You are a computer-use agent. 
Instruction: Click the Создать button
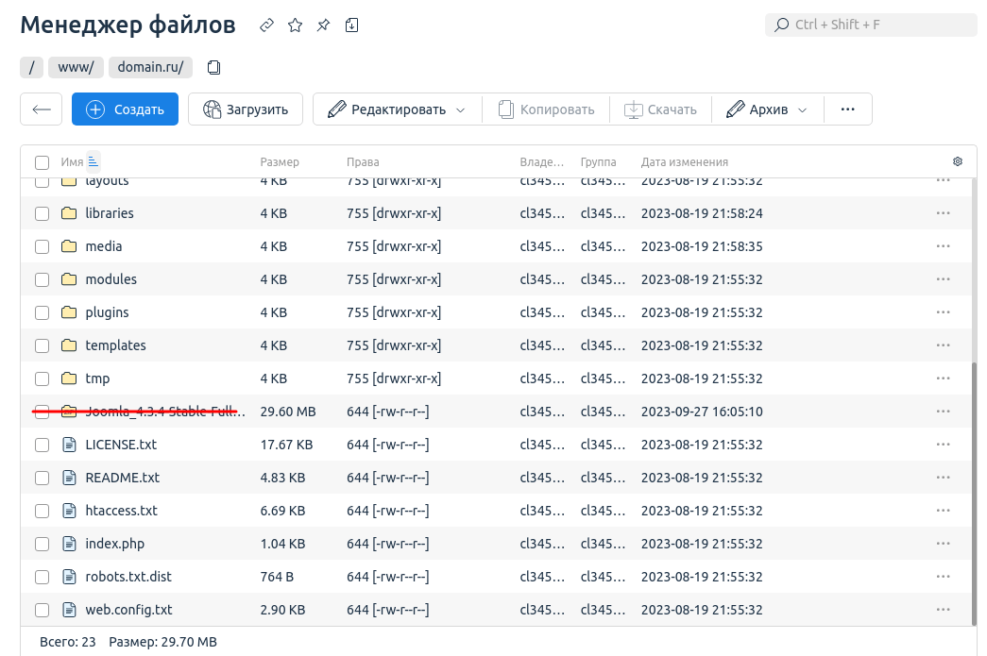click(126, 109)
